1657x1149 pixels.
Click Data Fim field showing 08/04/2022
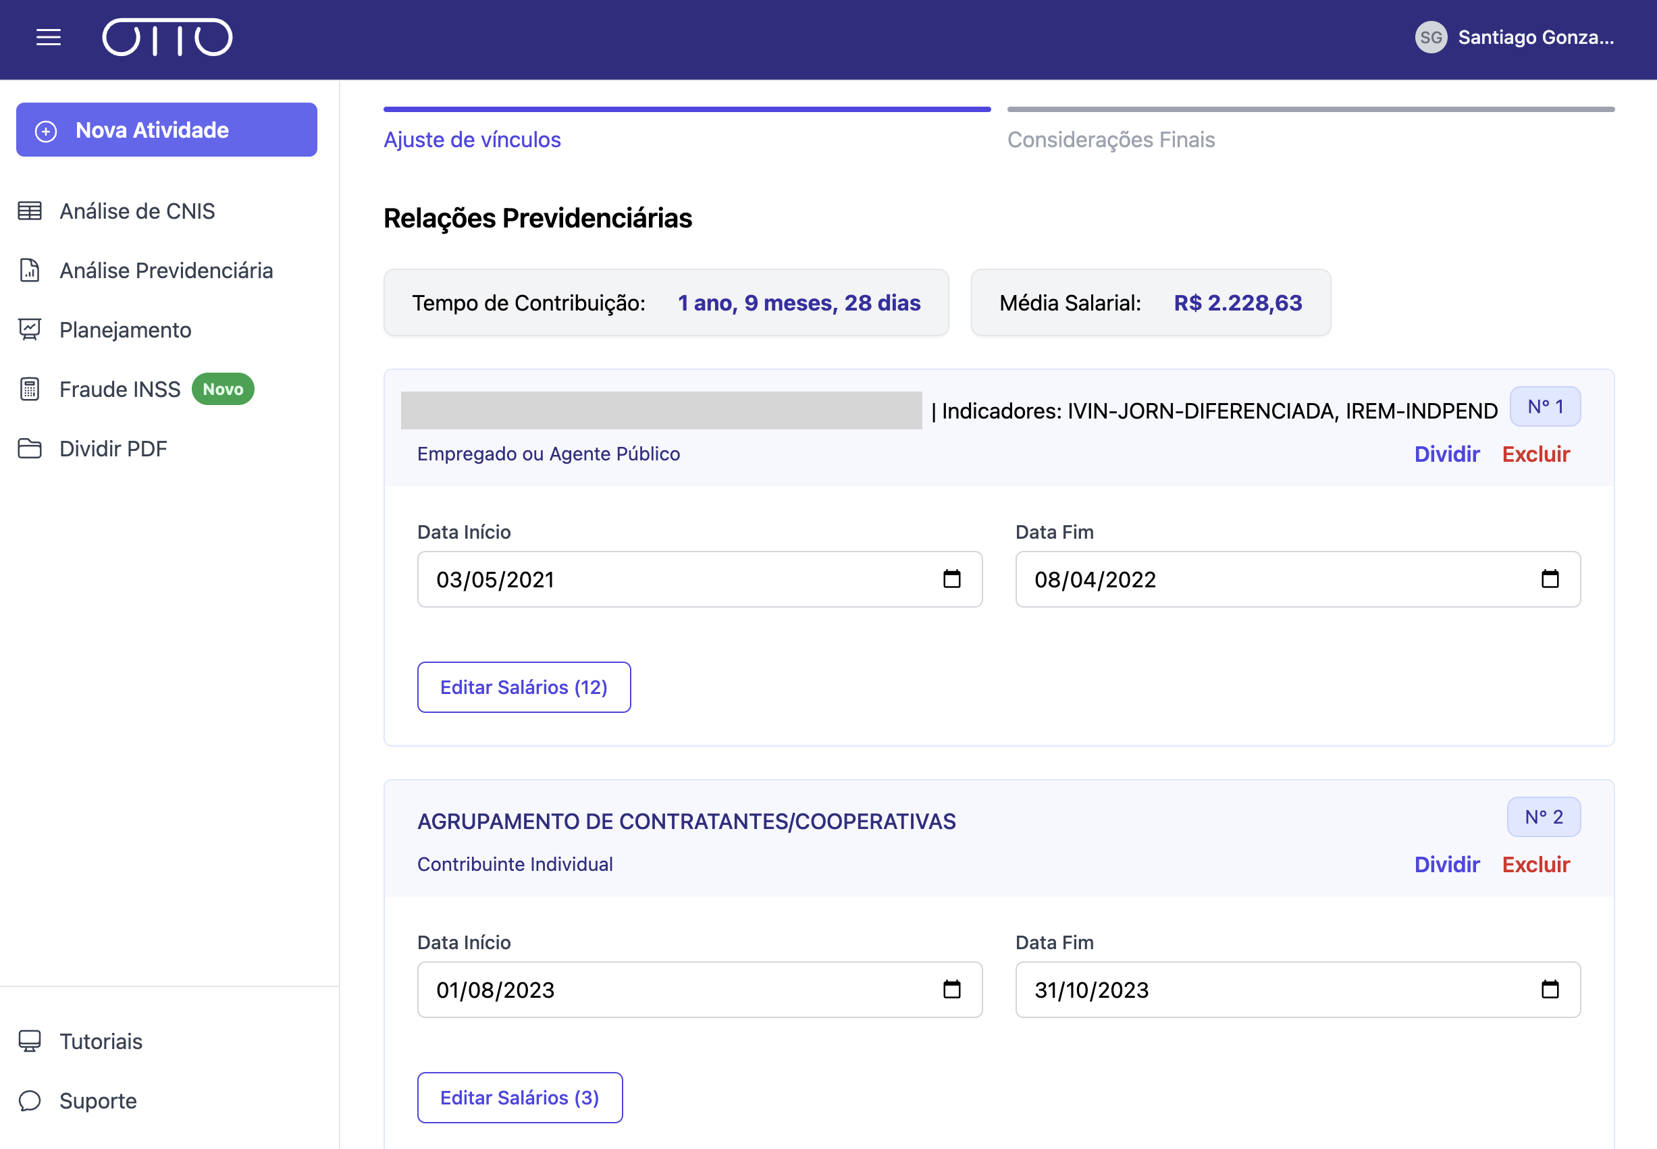[x=1298, y=579]
